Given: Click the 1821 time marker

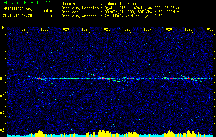Looking at the screenshot, I should (24, 29).
